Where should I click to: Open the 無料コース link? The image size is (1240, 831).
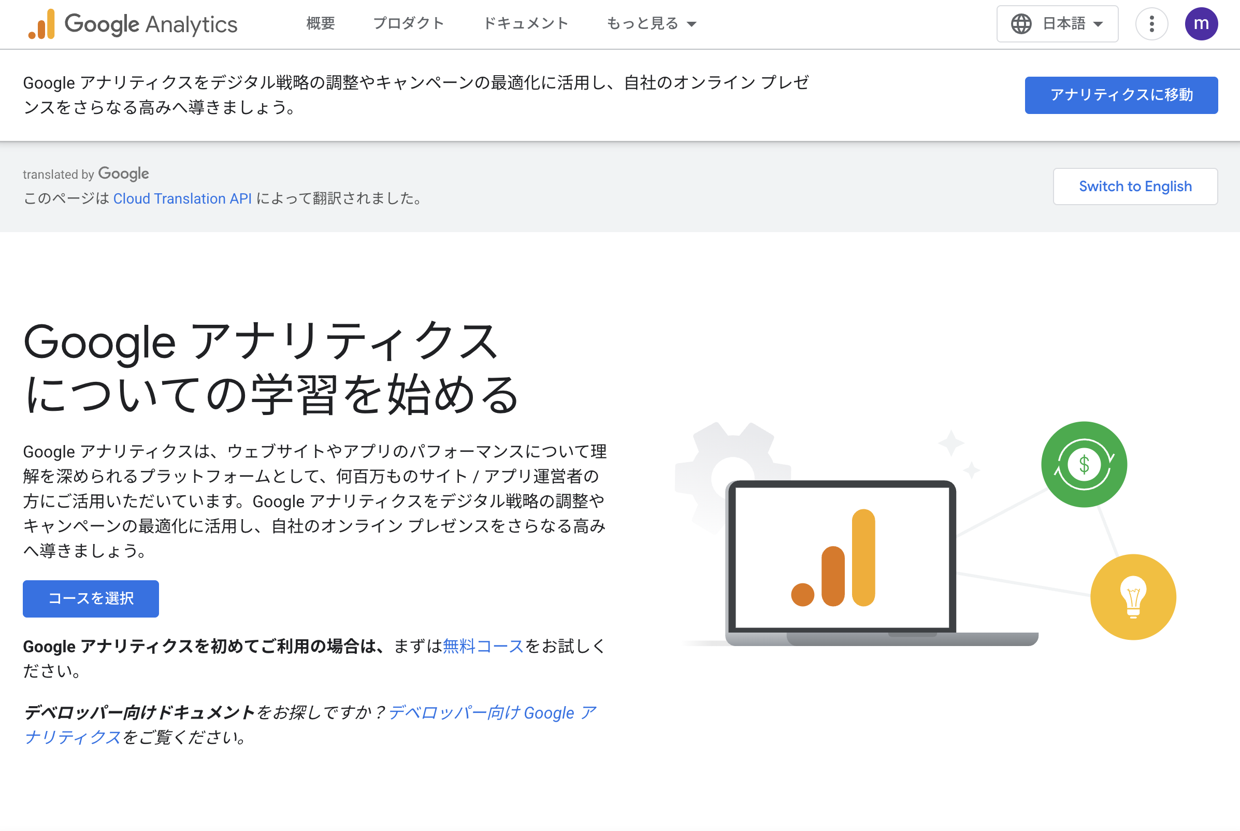tap(483, 647)
